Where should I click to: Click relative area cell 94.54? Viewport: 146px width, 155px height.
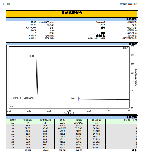pos(45,128)
